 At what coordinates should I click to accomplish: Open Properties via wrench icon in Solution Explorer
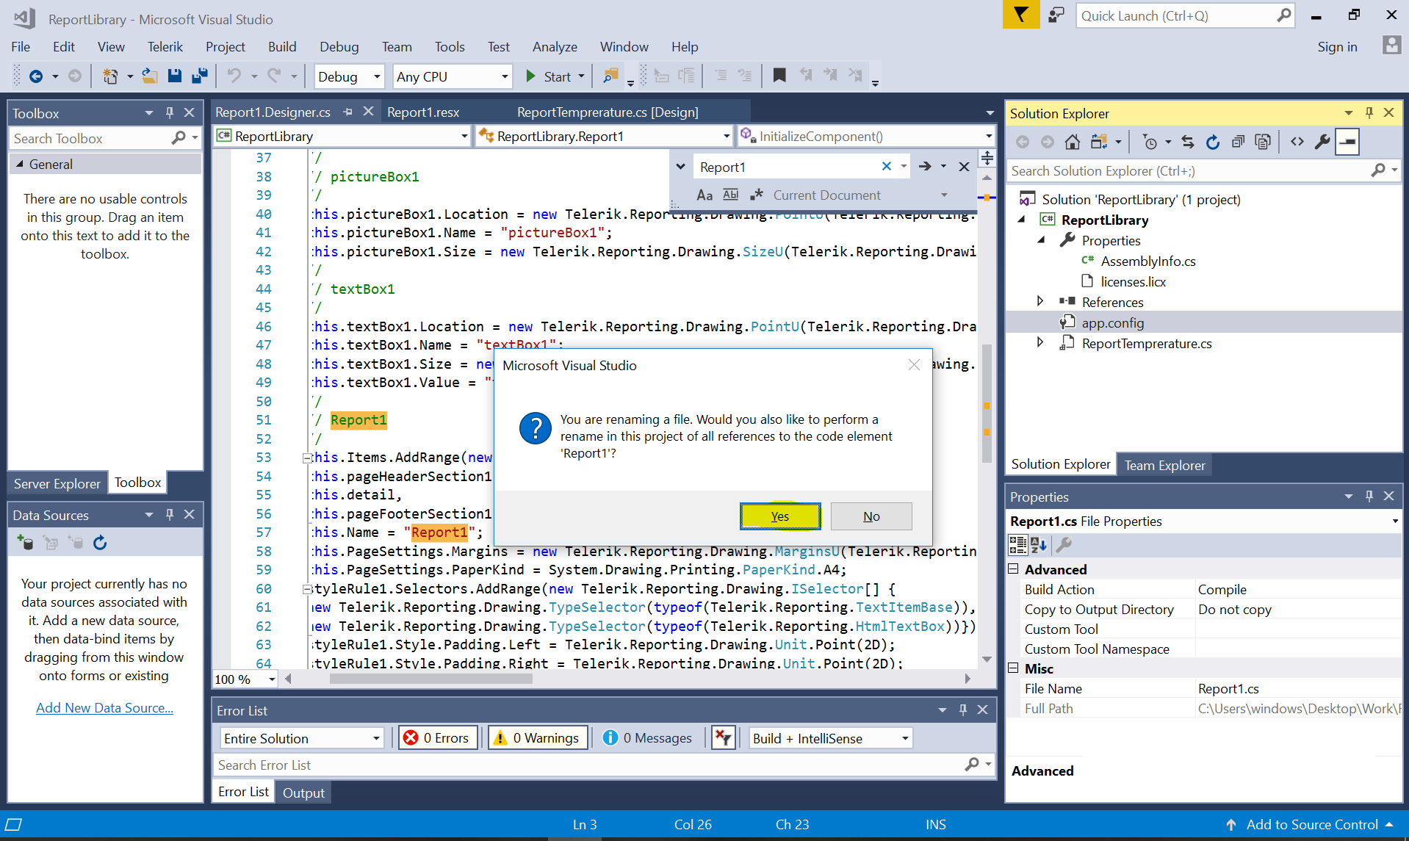click(1322, 142)
